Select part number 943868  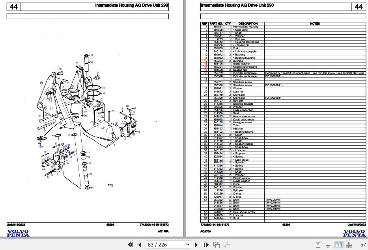218,209
